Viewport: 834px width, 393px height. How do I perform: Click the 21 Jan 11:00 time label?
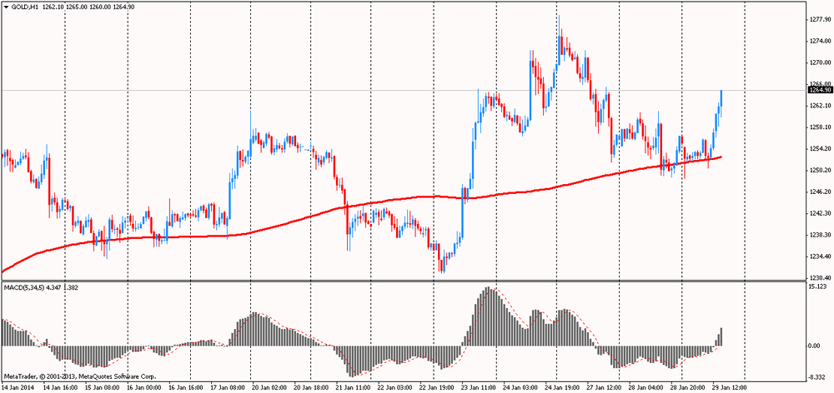tap(352, 387)
